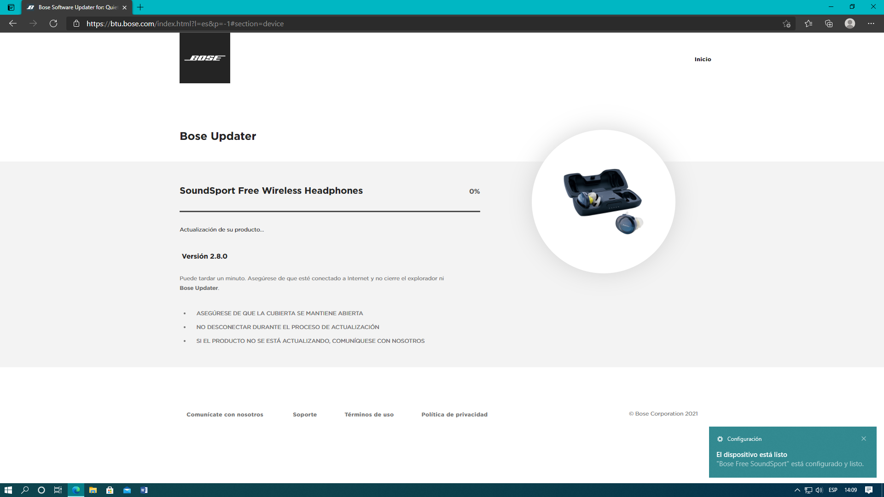Open the Soporte footer link
Screen dimensions: 884x497
tap(305, 415)
